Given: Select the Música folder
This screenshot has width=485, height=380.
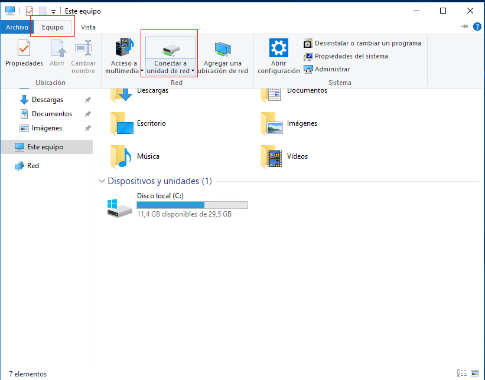Looking at the screenshot, I should tap(135, 156).
